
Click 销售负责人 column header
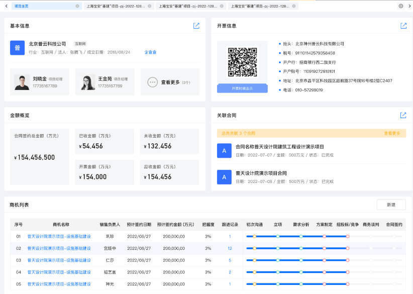point(110,225)
